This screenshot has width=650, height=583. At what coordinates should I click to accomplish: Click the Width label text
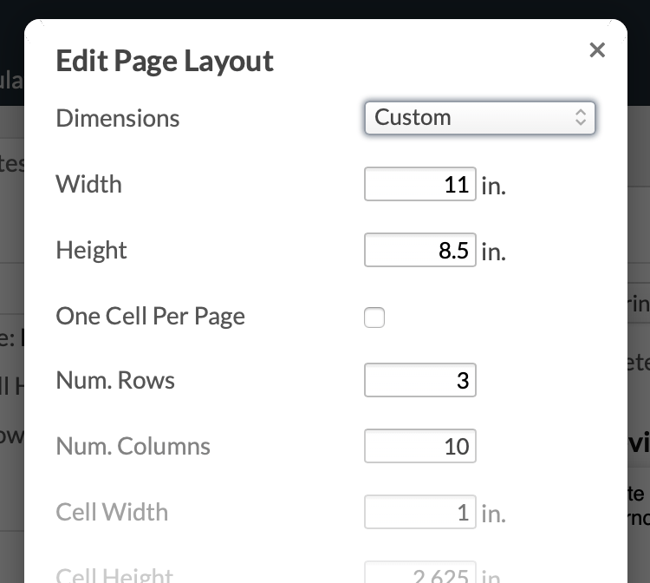click(88, 184)
